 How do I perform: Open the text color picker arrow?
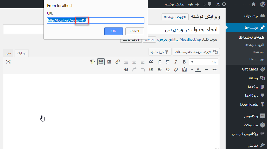(x=192, y=69)
